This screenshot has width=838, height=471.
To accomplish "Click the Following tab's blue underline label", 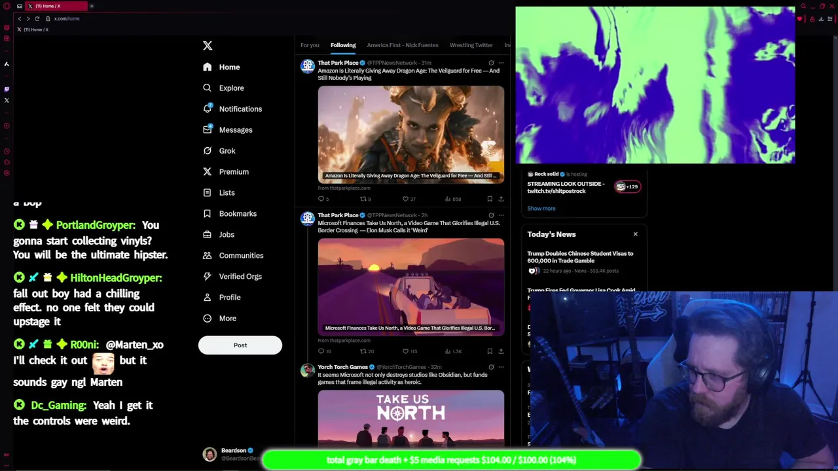I will tap(343, 45).
